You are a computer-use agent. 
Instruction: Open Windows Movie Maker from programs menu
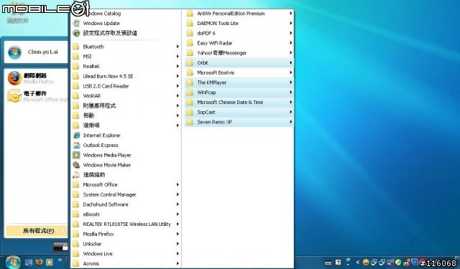(126, 165)
